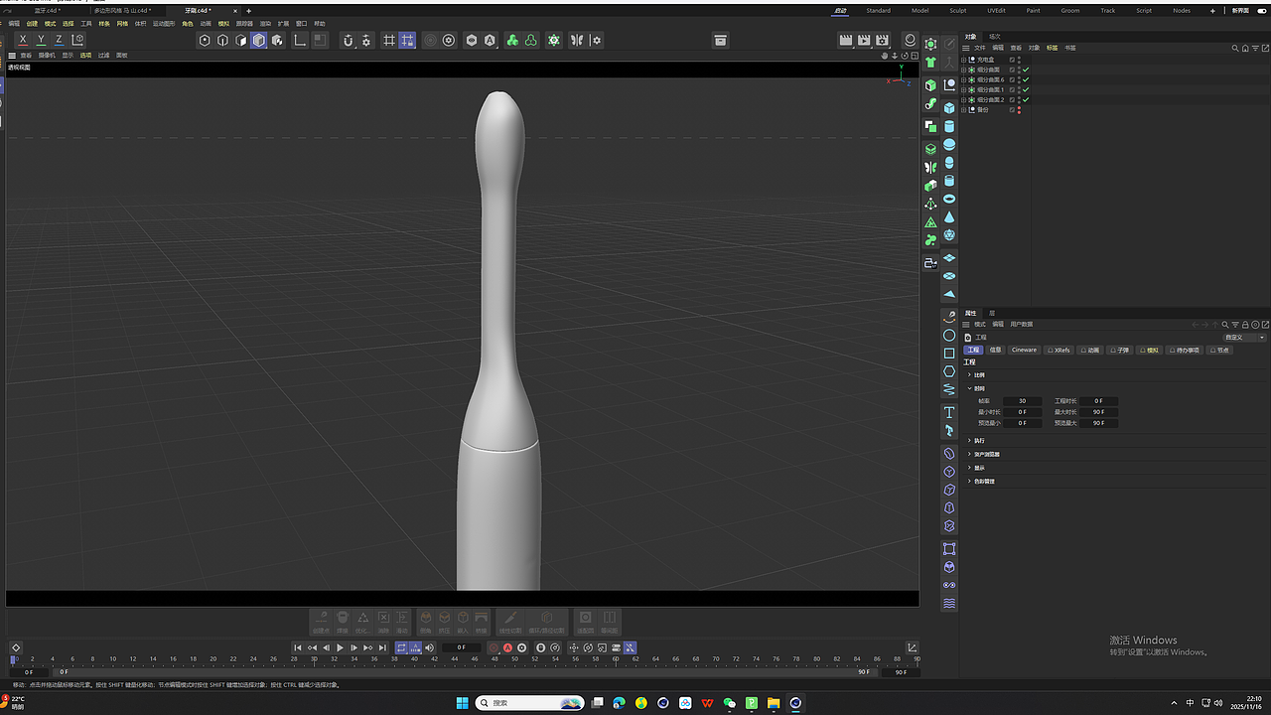Toggle the Y axis lock
This screenshot has height=715, width=1271.
pos(41,40)
